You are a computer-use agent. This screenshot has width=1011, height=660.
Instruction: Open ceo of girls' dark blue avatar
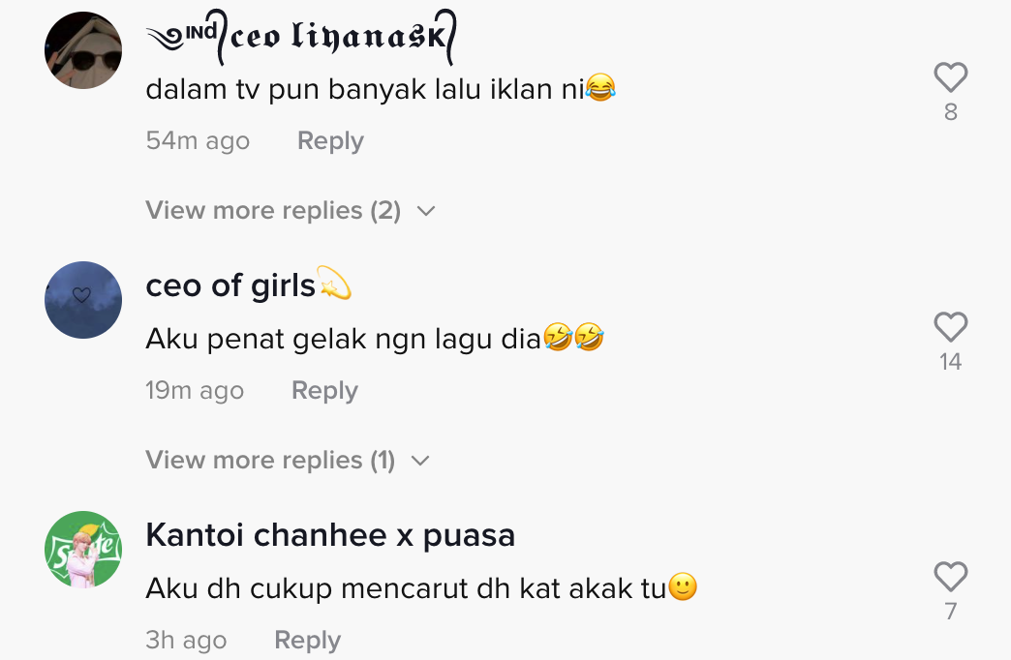coord(83,300)
